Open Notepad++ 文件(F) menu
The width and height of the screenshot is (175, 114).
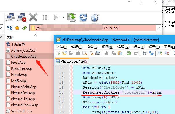coord(62,47)
